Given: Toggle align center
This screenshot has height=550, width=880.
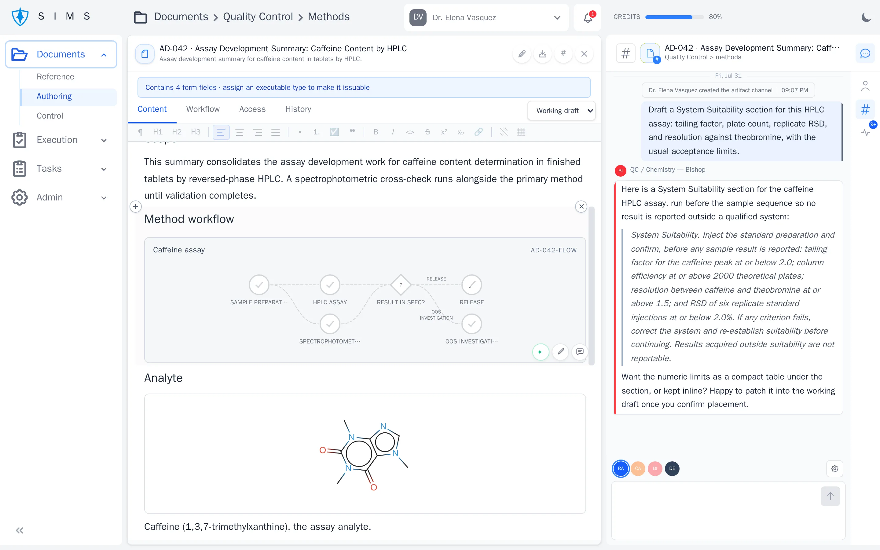Looking at the screenshot, I should (239, 132).
